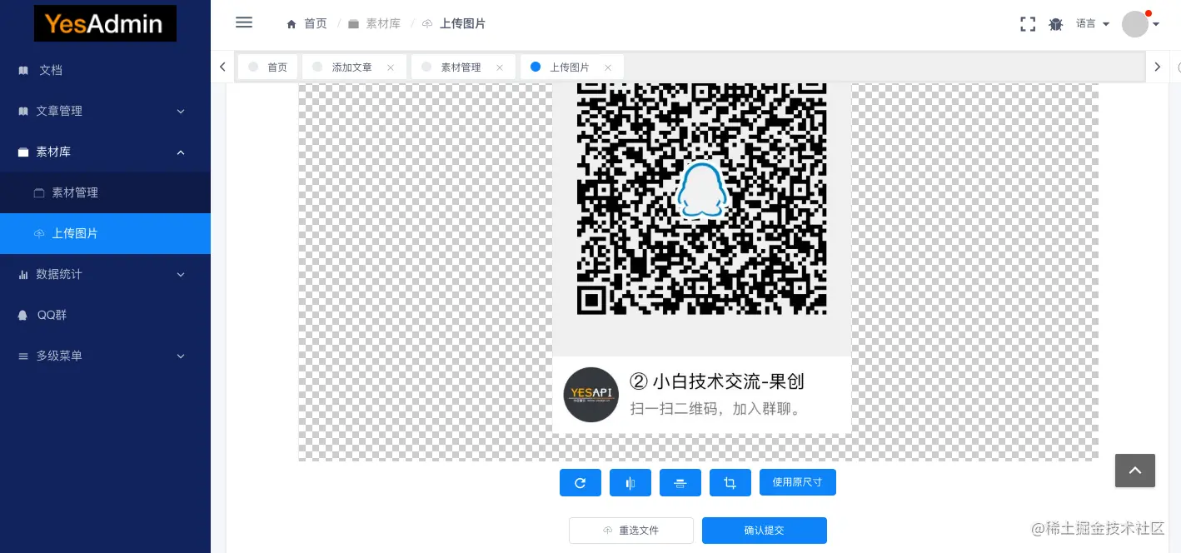Open the user avatar menu
The image size is (1181, 553).
click(x=1140, y=23)
